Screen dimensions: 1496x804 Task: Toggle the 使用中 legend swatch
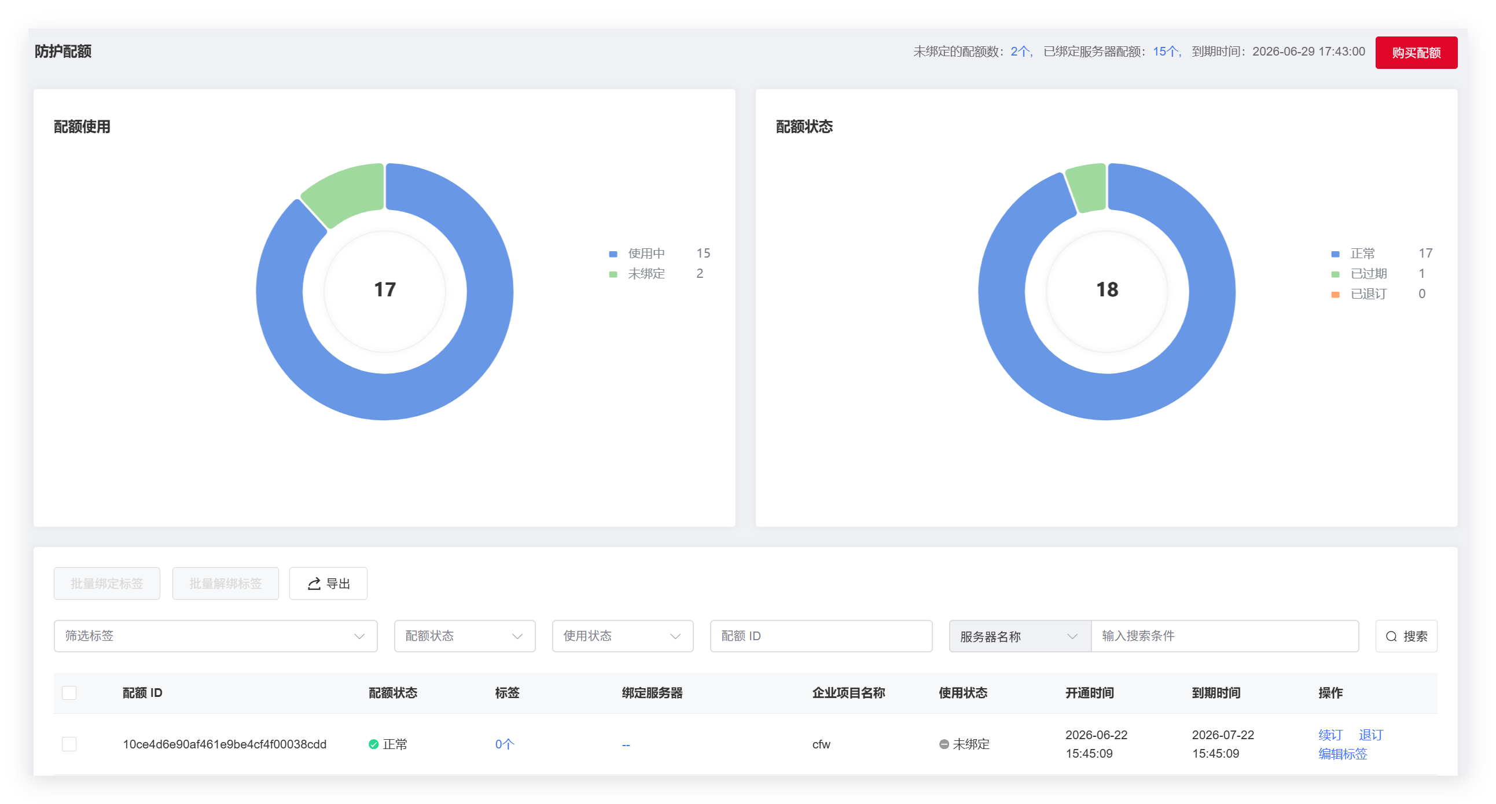tap(613, 254)
